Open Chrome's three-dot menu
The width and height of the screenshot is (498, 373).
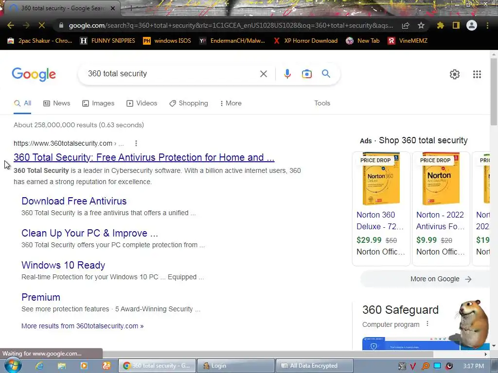point(487,25)
